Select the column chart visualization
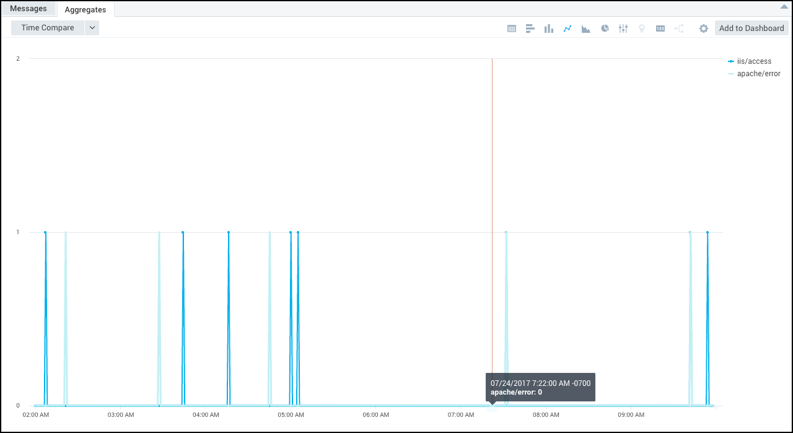Viewport: 793px width, 433px height. coord(549,28)
